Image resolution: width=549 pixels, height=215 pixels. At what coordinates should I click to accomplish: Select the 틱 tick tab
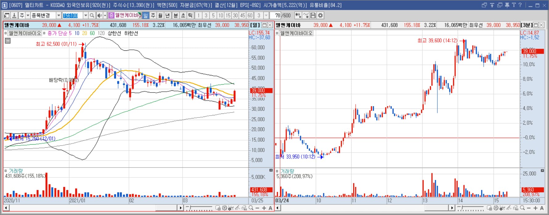click(x=190, y=15)
